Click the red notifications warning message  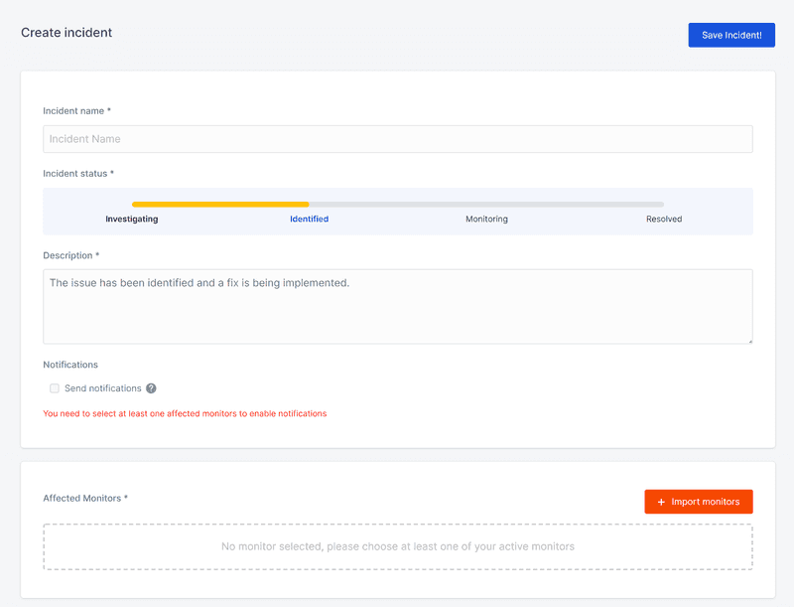(x=185, y=413)
